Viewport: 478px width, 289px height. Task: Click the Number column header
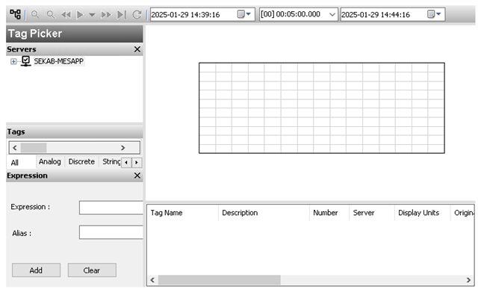coord(329,213)
